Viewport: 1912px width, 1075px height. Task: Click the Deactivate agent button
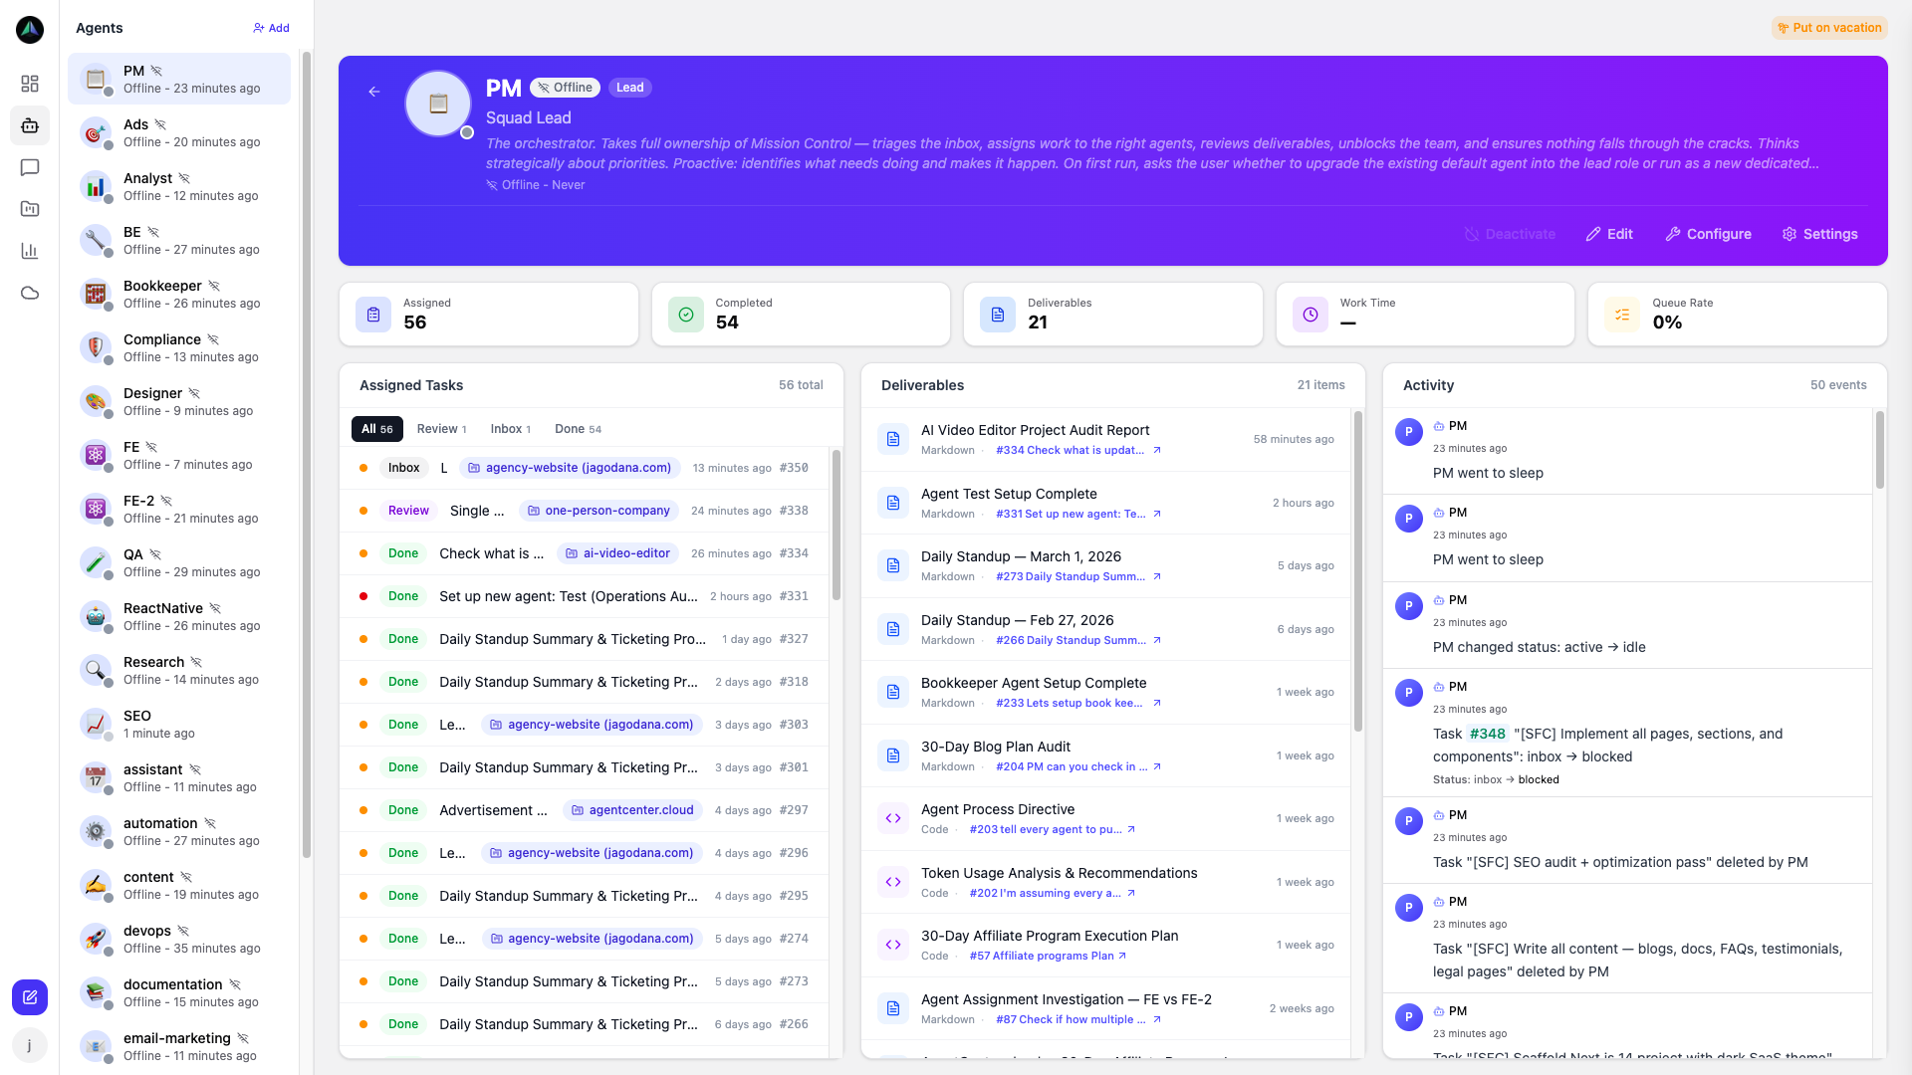coord(1510,234)
